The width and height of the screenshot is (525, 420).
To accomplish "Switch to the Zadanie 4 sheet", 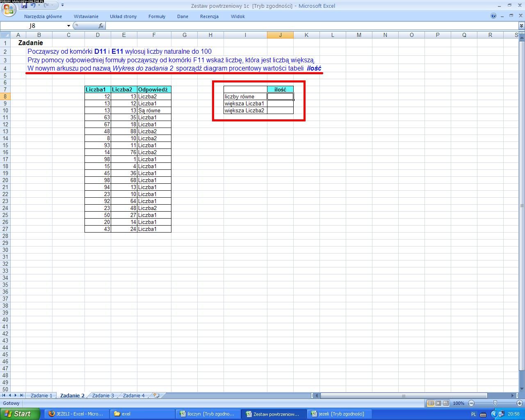I will click(134, 395).
